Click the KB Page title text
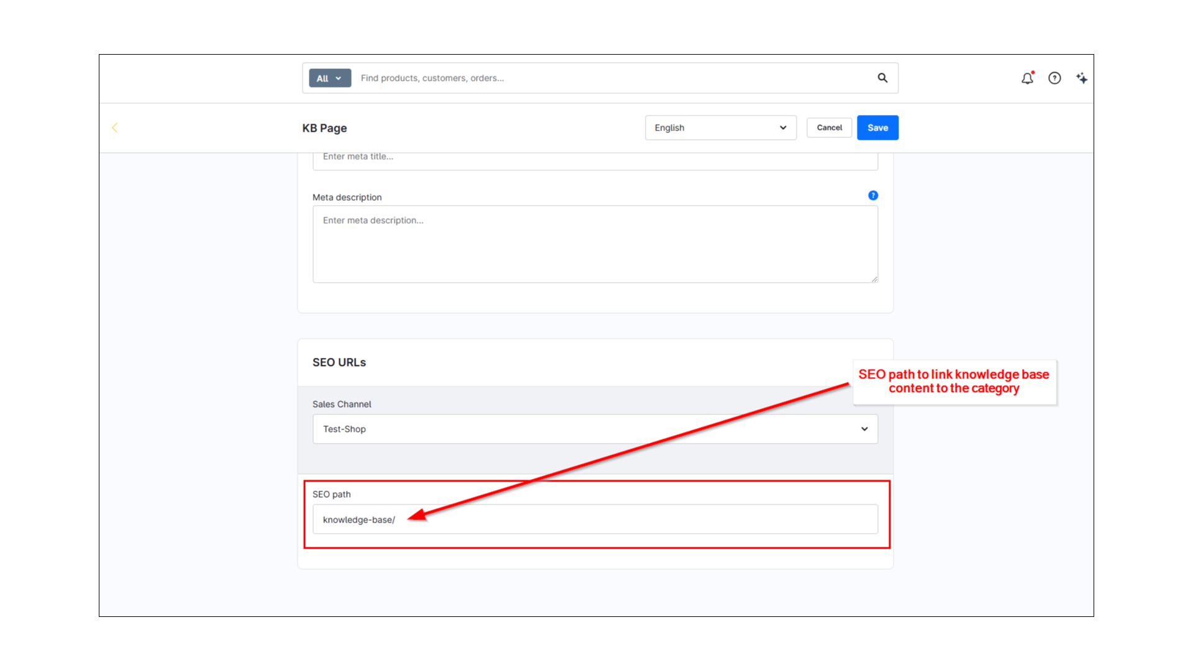Screen dimensions: 1193x671 [x=324, y=128]
